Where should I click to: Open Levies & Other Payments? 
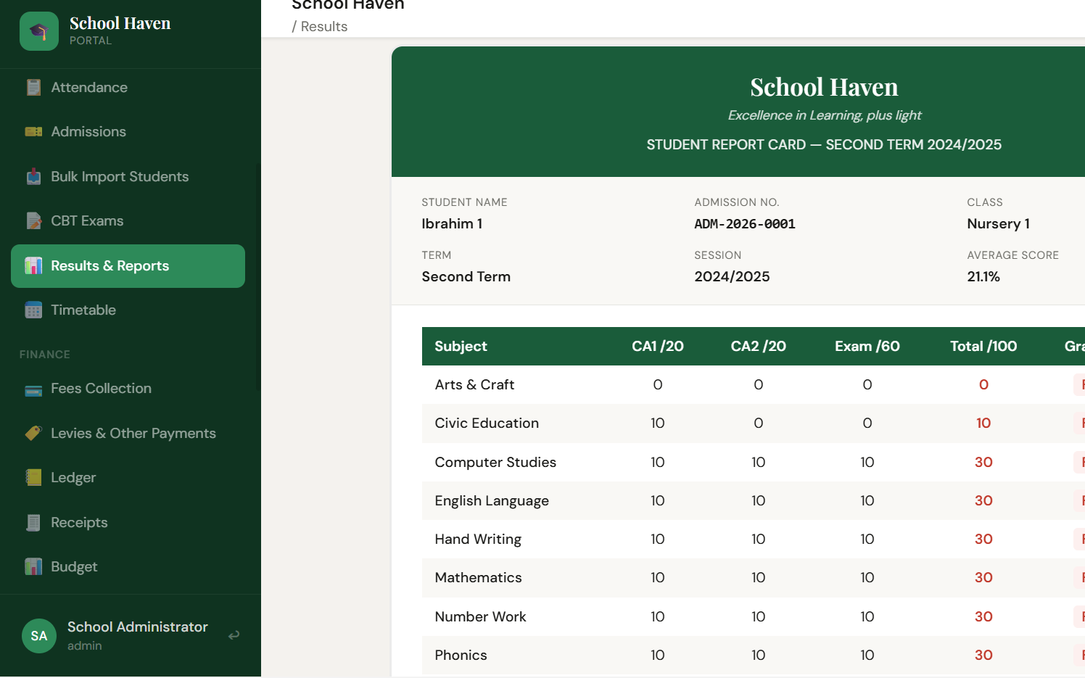pyautogui.click(x=128, y=434)
